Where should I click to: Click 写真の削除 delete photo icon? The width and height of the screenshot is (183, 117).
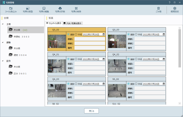click(76, 8)
